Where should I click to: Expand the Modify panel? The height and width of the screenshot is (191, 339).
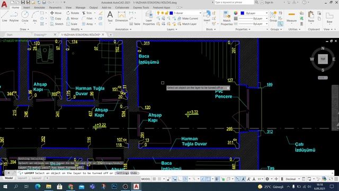pos(76,29)
